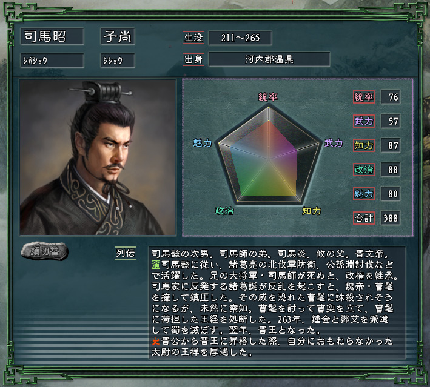Click the 388 total value box
This screenshot has height=387, width=430.
pyautogui.click(x=391, y=218)
